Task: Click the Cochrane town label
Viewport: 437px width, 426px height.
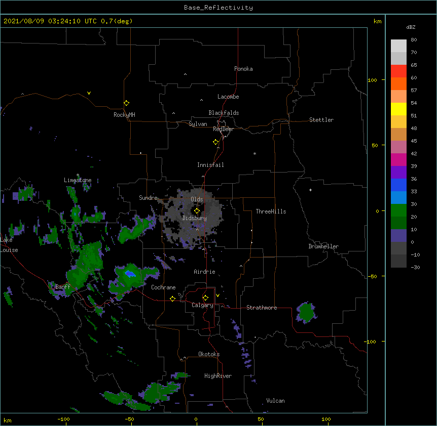Action: (163, 287)
